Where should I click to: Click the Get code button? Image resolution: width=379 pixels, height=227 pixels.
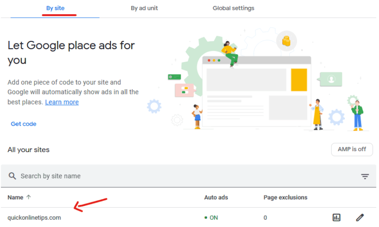tap(24, 124)
